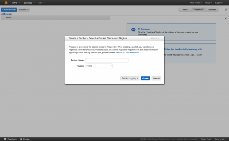Close the side panel with X icon

[225, 19]
